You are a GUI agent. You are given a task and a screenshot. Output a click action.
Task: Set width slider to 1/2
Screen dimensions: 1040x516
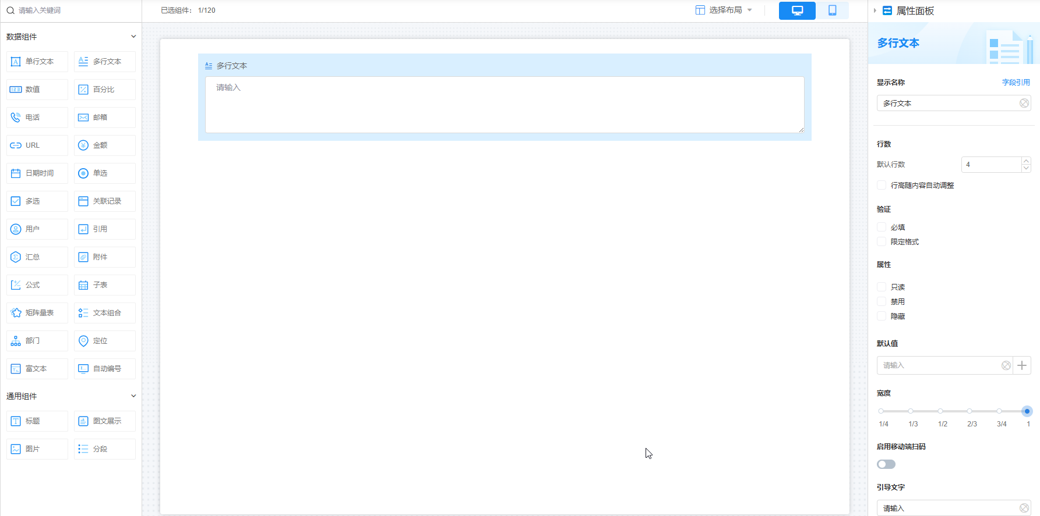[940, 411]
